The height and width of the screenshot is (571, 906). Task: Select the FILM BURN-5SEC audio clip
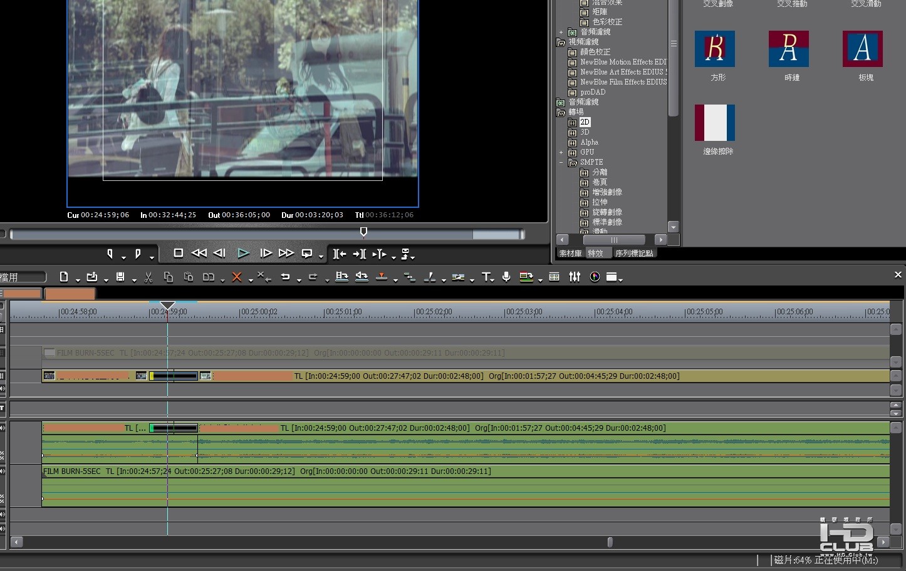pos(466,486)
